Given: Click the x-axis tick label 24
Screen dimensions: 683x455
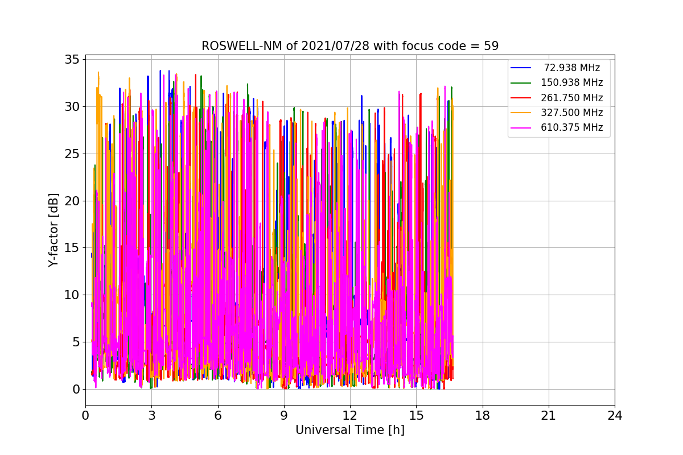Looking at the screenshot, I should (x=615, y=415).
